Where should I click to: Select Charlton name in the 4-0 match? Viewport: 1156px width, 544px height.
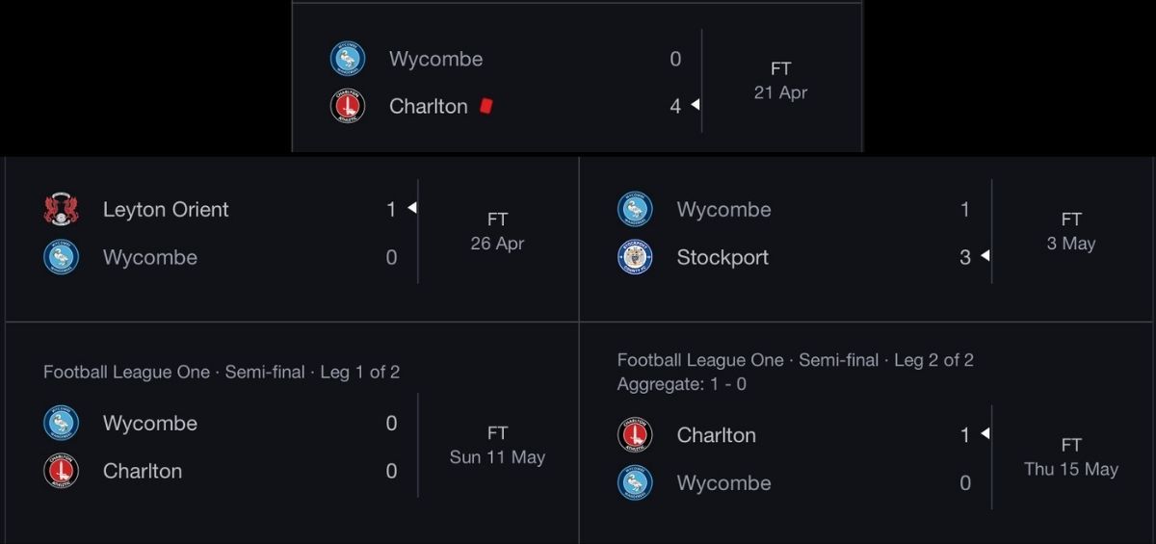[429, 106]
